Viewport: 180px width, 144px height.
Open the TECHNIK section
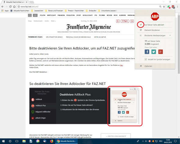coord(102,15)
